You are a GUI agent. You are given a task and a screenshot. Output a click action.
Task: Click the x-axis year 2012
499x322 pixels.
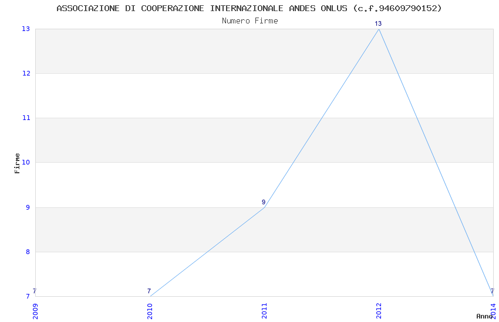(x=379, y=311)
